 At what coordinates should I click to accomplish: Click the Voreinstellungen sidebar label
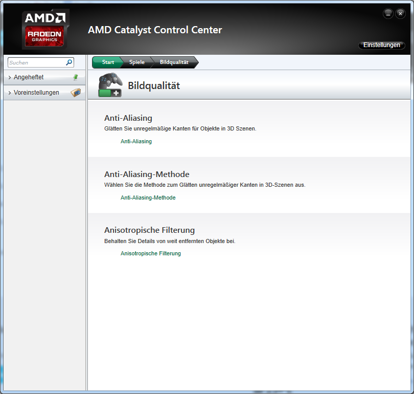(x=36, y=93)
